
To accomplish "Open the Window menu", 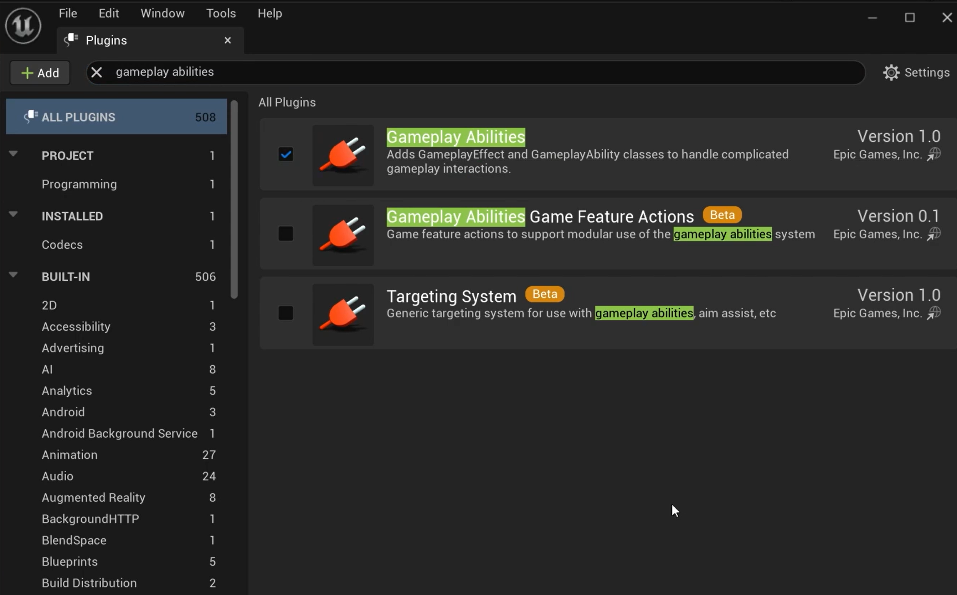I will coord(162,14).
